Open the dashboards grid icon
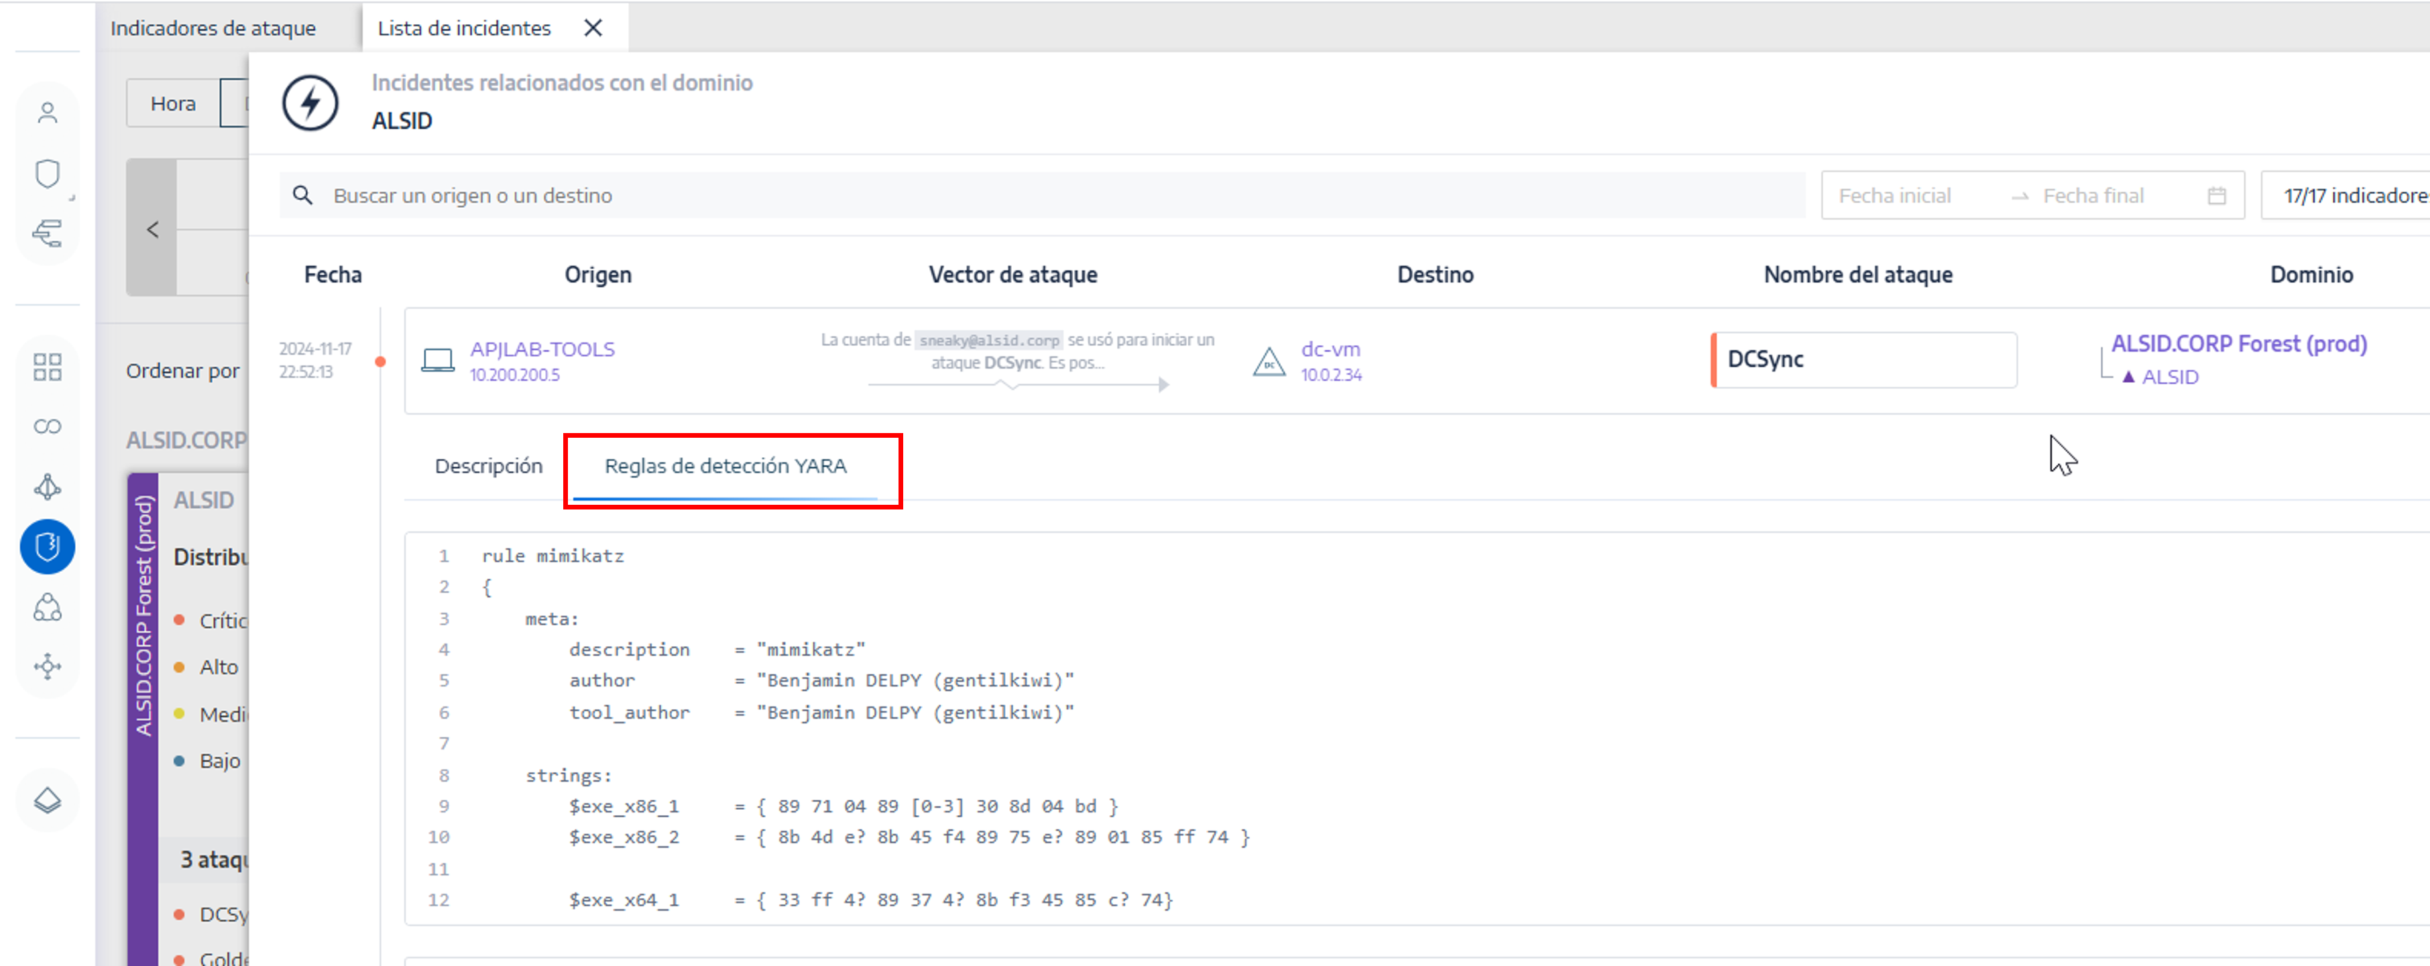Viewport: 2430px width, 966px height. pos(47,366)
